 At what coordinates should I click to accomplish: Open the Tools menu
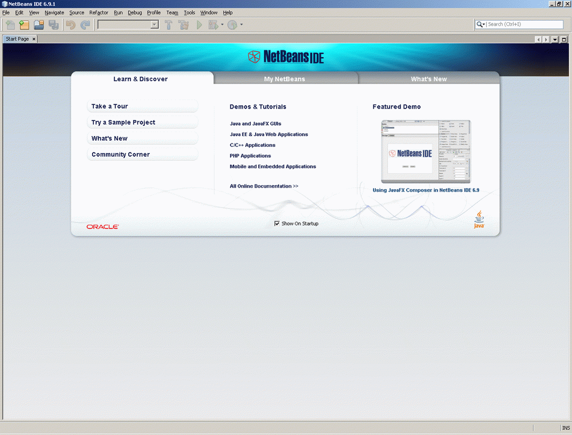[x=189, y=13]
